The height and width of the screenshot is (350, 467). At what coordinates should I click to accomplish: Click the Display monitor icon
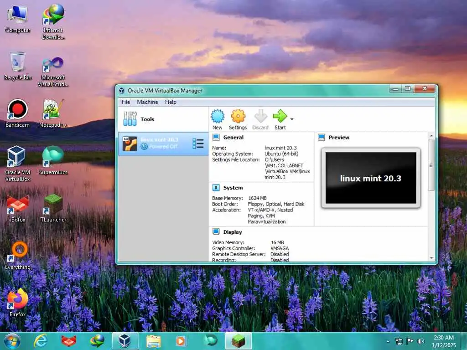[216, 232]
